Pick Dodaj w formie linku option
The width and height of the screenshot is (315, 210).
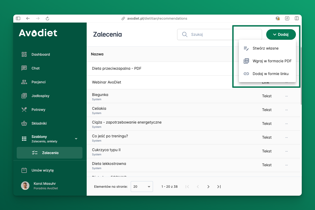click(270, 74)
